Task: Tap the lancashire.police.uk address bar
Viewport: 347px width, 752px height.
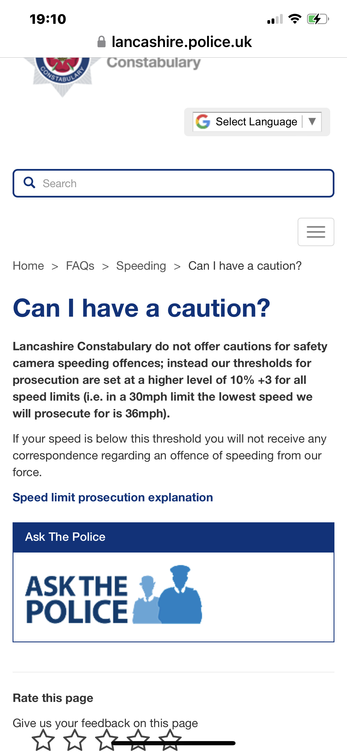Action: point(181,42)
